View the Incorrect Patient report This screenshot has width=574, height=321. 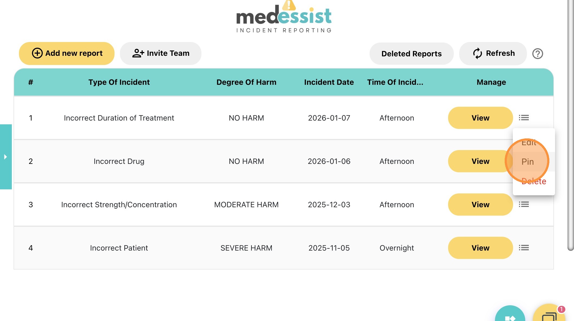point(480,248)
